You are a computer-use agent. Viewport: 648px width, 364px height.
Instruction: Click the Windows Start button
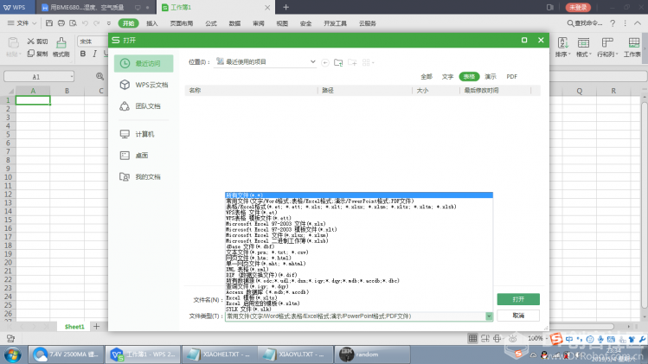click(13, 354)
